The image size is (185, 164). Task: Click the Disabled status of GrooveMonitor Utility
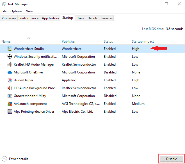pos(110,96)
